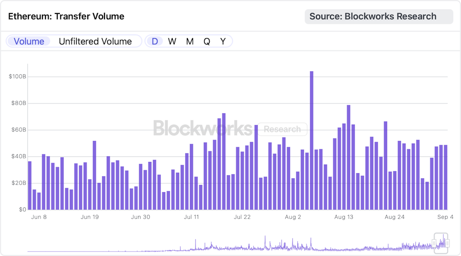Image resolution: width=461 pixels, height=256 pixels.
Task: Click the Ethereum: Transfer Volume title
Action: (66, 17)
